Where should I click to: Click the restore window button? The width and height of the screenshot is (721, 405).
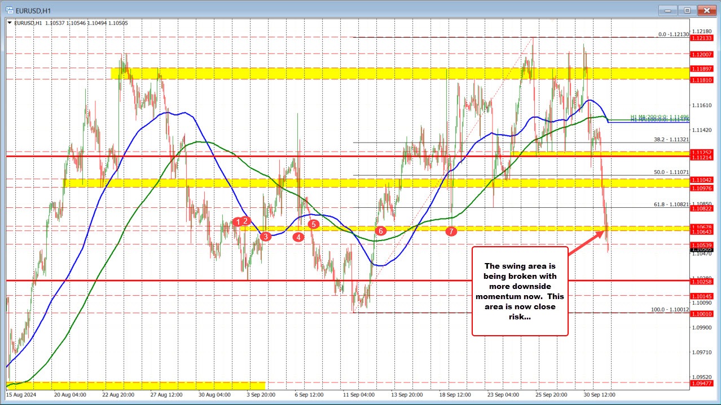687,10
